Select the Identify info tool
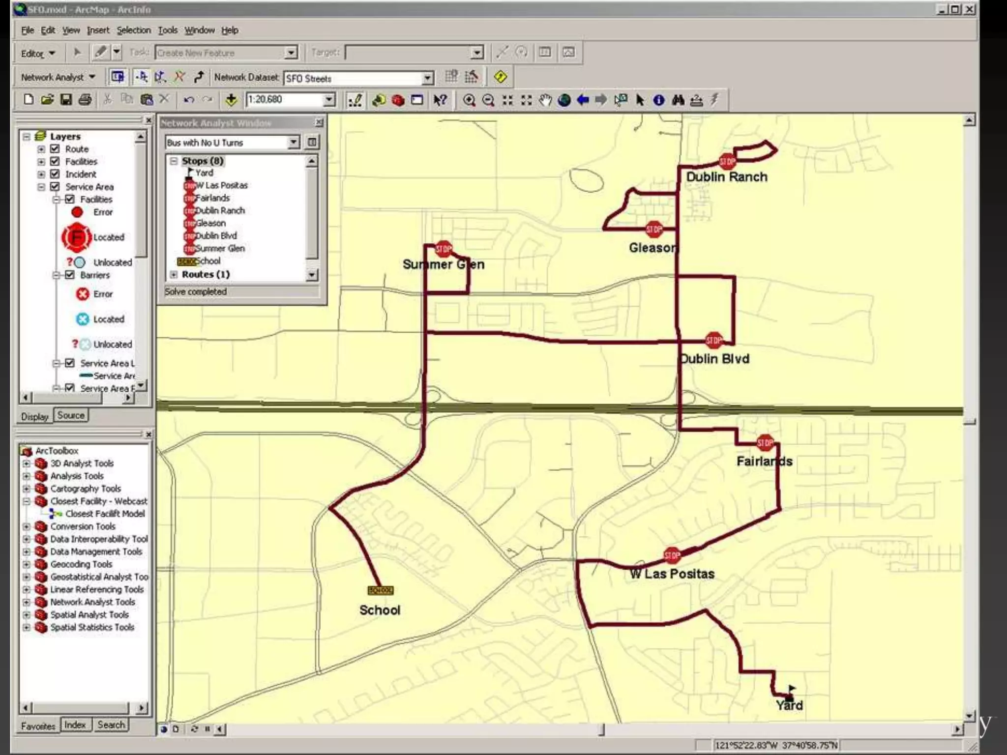 point(659,100)
